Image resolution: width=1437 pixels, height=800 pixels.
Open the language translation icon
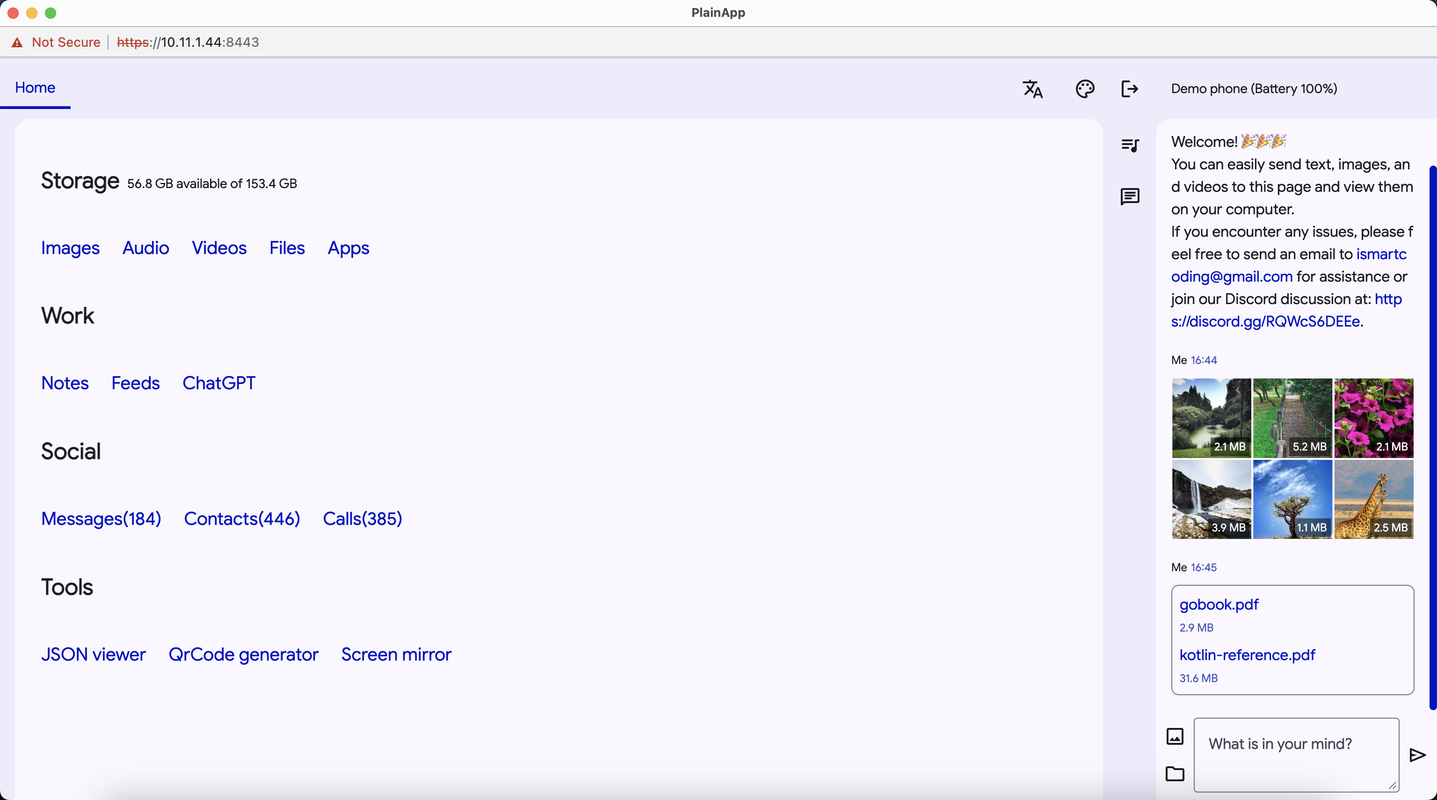click(x=1032, y=89)
